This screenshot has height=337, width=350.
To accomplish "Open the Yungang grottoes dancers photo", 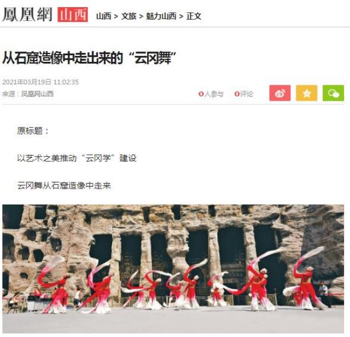I will [x=173, y=269].
